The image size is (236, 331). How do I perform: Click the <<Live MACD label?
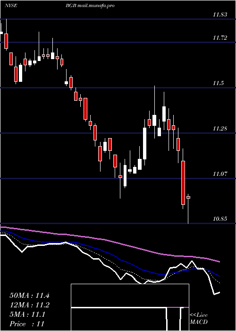[x=199, y=319]
